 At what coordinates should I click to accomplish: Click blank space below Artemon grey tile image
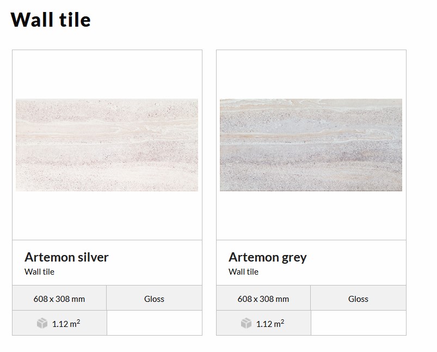tap(311, 216)
